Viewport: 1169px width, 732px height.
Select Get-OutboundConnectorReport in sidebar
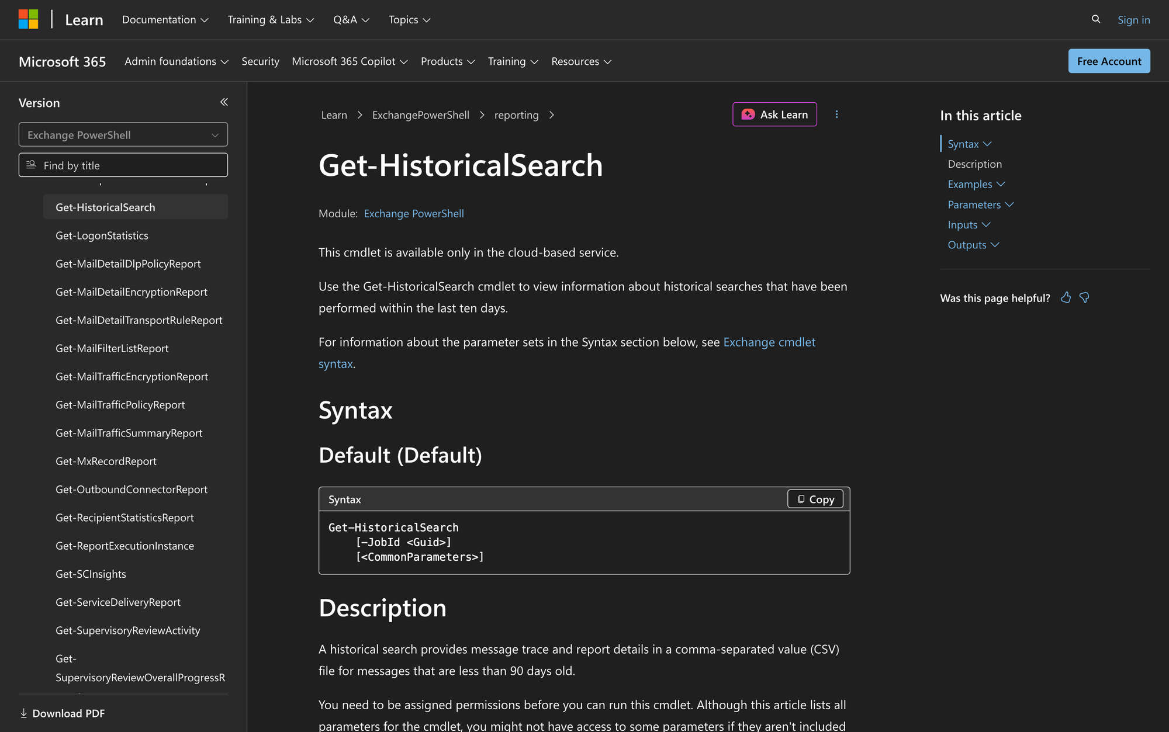[131, 490]
